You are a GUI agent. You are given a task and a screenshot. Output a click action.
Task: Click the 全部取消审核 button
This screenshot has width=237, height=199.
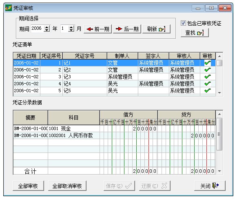tap(67, 186)
